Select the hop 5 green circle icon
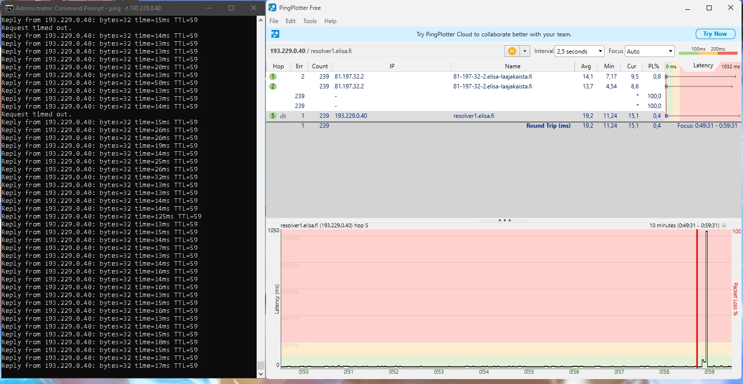Image resolution: width=743 pixels, height=384 pixels. pos(273,116)
